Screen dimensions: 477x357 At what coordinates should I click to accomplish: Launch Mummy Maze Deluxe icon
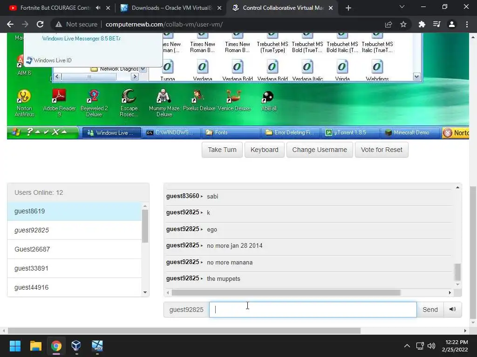pos(164,103)
